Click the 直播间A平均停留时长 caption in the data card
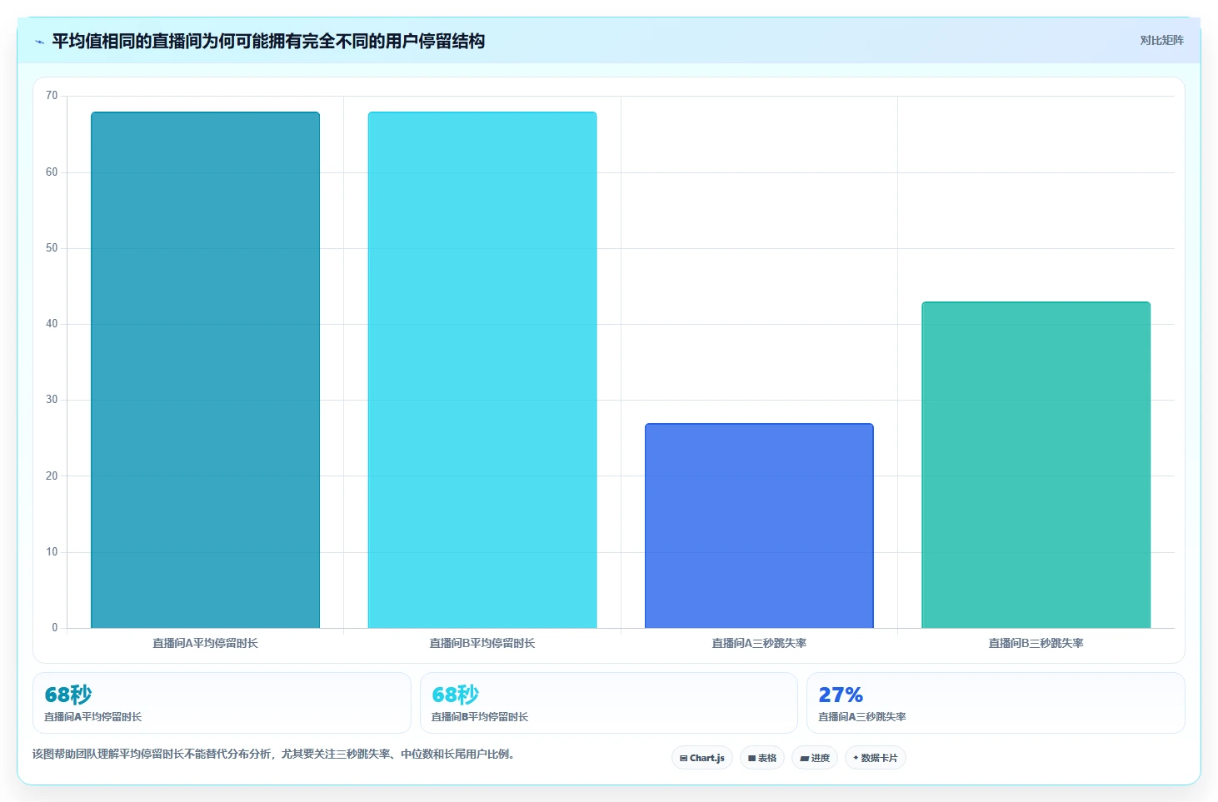The width and height of the screenshot is (1218, 802). [x=92, y=717]
